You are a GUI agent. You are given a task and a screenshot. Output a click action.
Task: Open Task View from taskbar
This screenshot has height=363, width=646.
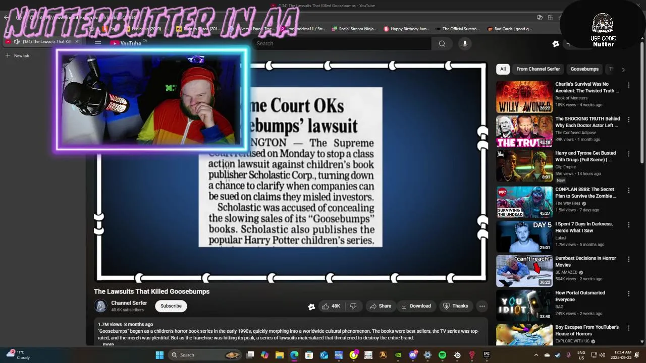(x=250, y=355)
